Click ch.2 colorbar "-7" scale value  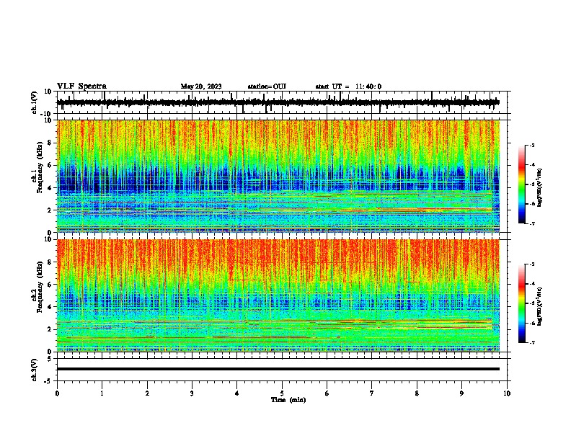pyautogui.click(x=531, y=343)
